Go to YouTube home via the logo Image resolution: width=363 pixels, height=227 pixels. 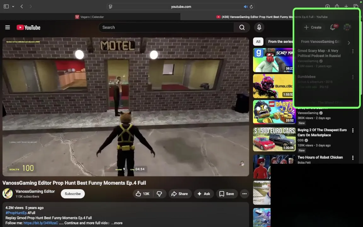[28, 27]
